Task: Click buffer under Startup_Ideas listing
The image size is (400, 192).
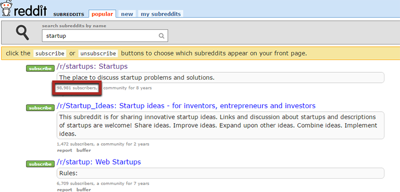Action: pyautogui.click(x=83, y=150)
